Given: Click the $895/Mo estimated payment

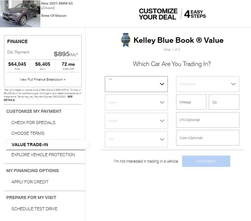Looking at the screenshot, I should point(66,54).
